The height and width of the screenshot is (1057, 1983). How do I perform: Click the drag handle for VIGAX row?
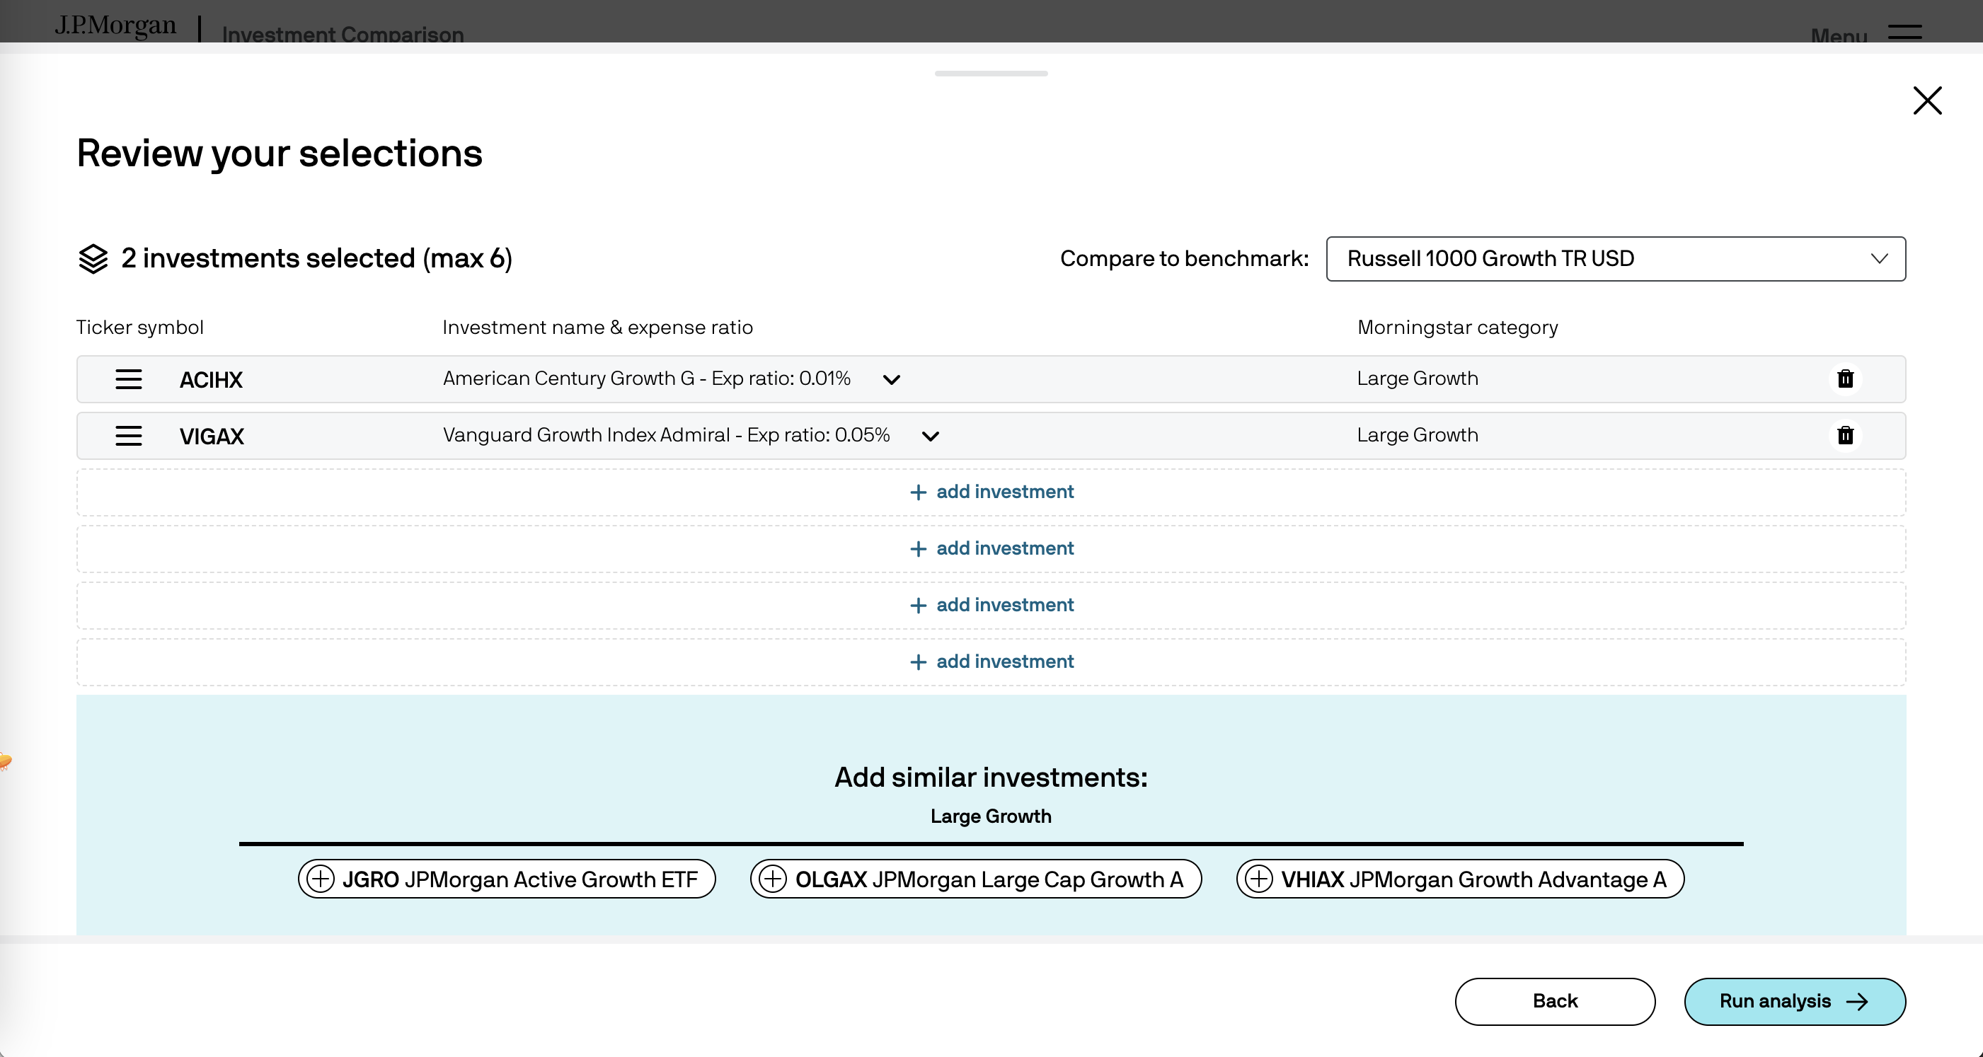[129, 436]
